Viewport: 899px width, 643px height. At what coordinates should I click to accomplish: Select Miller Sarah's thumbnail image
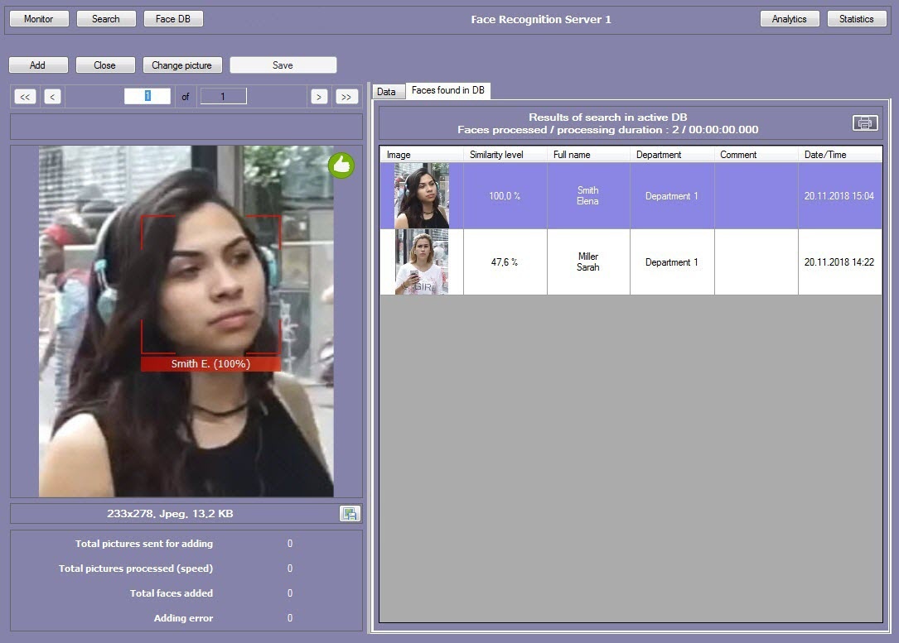[422, 262]
